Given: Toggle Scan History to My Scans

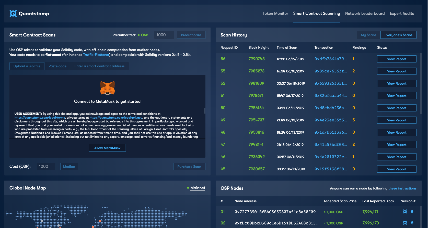Looking at the screenshot, I should pyautogui.click(x=368, y=35).
